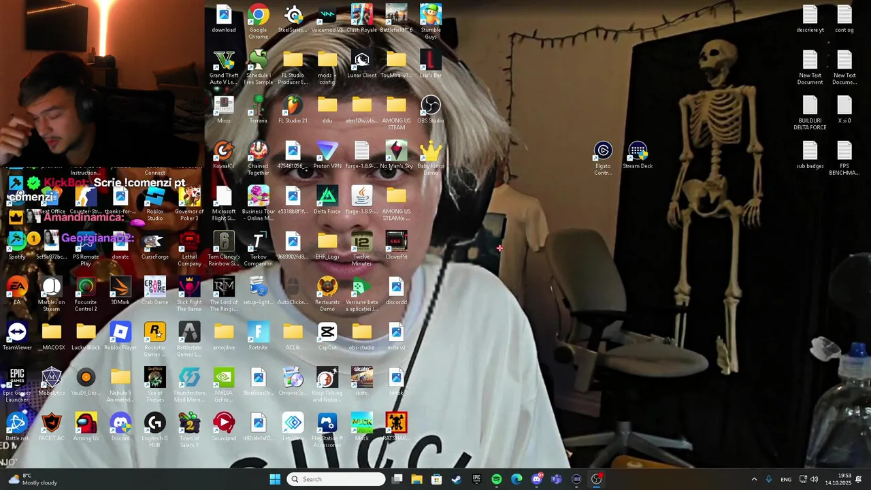The height and width of the screenshot is (490, 871).
Task: Launch FACEIT AC desktop icon
Action: (x=52, y=427)
